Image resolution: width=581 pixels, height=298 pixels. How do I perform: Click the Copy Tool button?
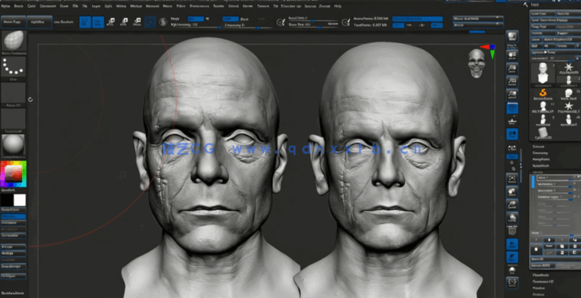(x=543, y=27)
